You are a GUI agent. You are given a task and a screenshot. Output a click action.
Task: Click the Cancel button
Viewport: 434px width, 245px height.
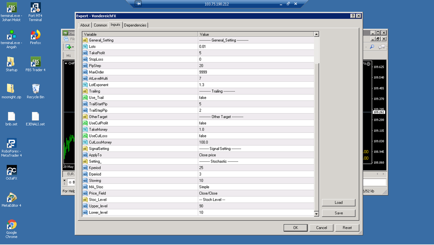321,228
